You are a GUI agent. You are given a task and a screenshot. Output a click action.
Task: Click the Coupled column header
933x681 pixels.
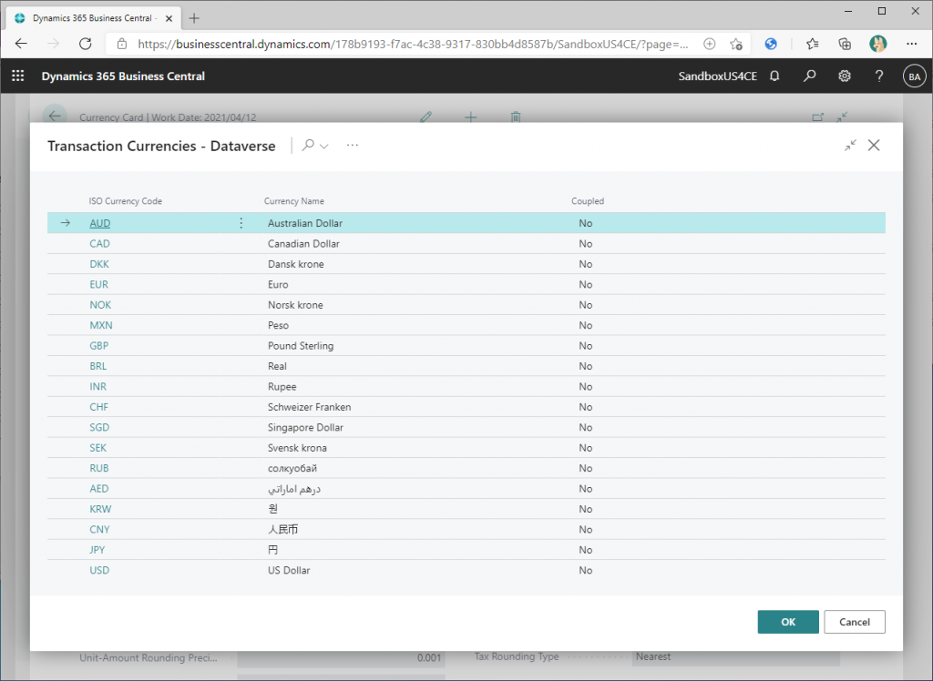tap(588, 201)
